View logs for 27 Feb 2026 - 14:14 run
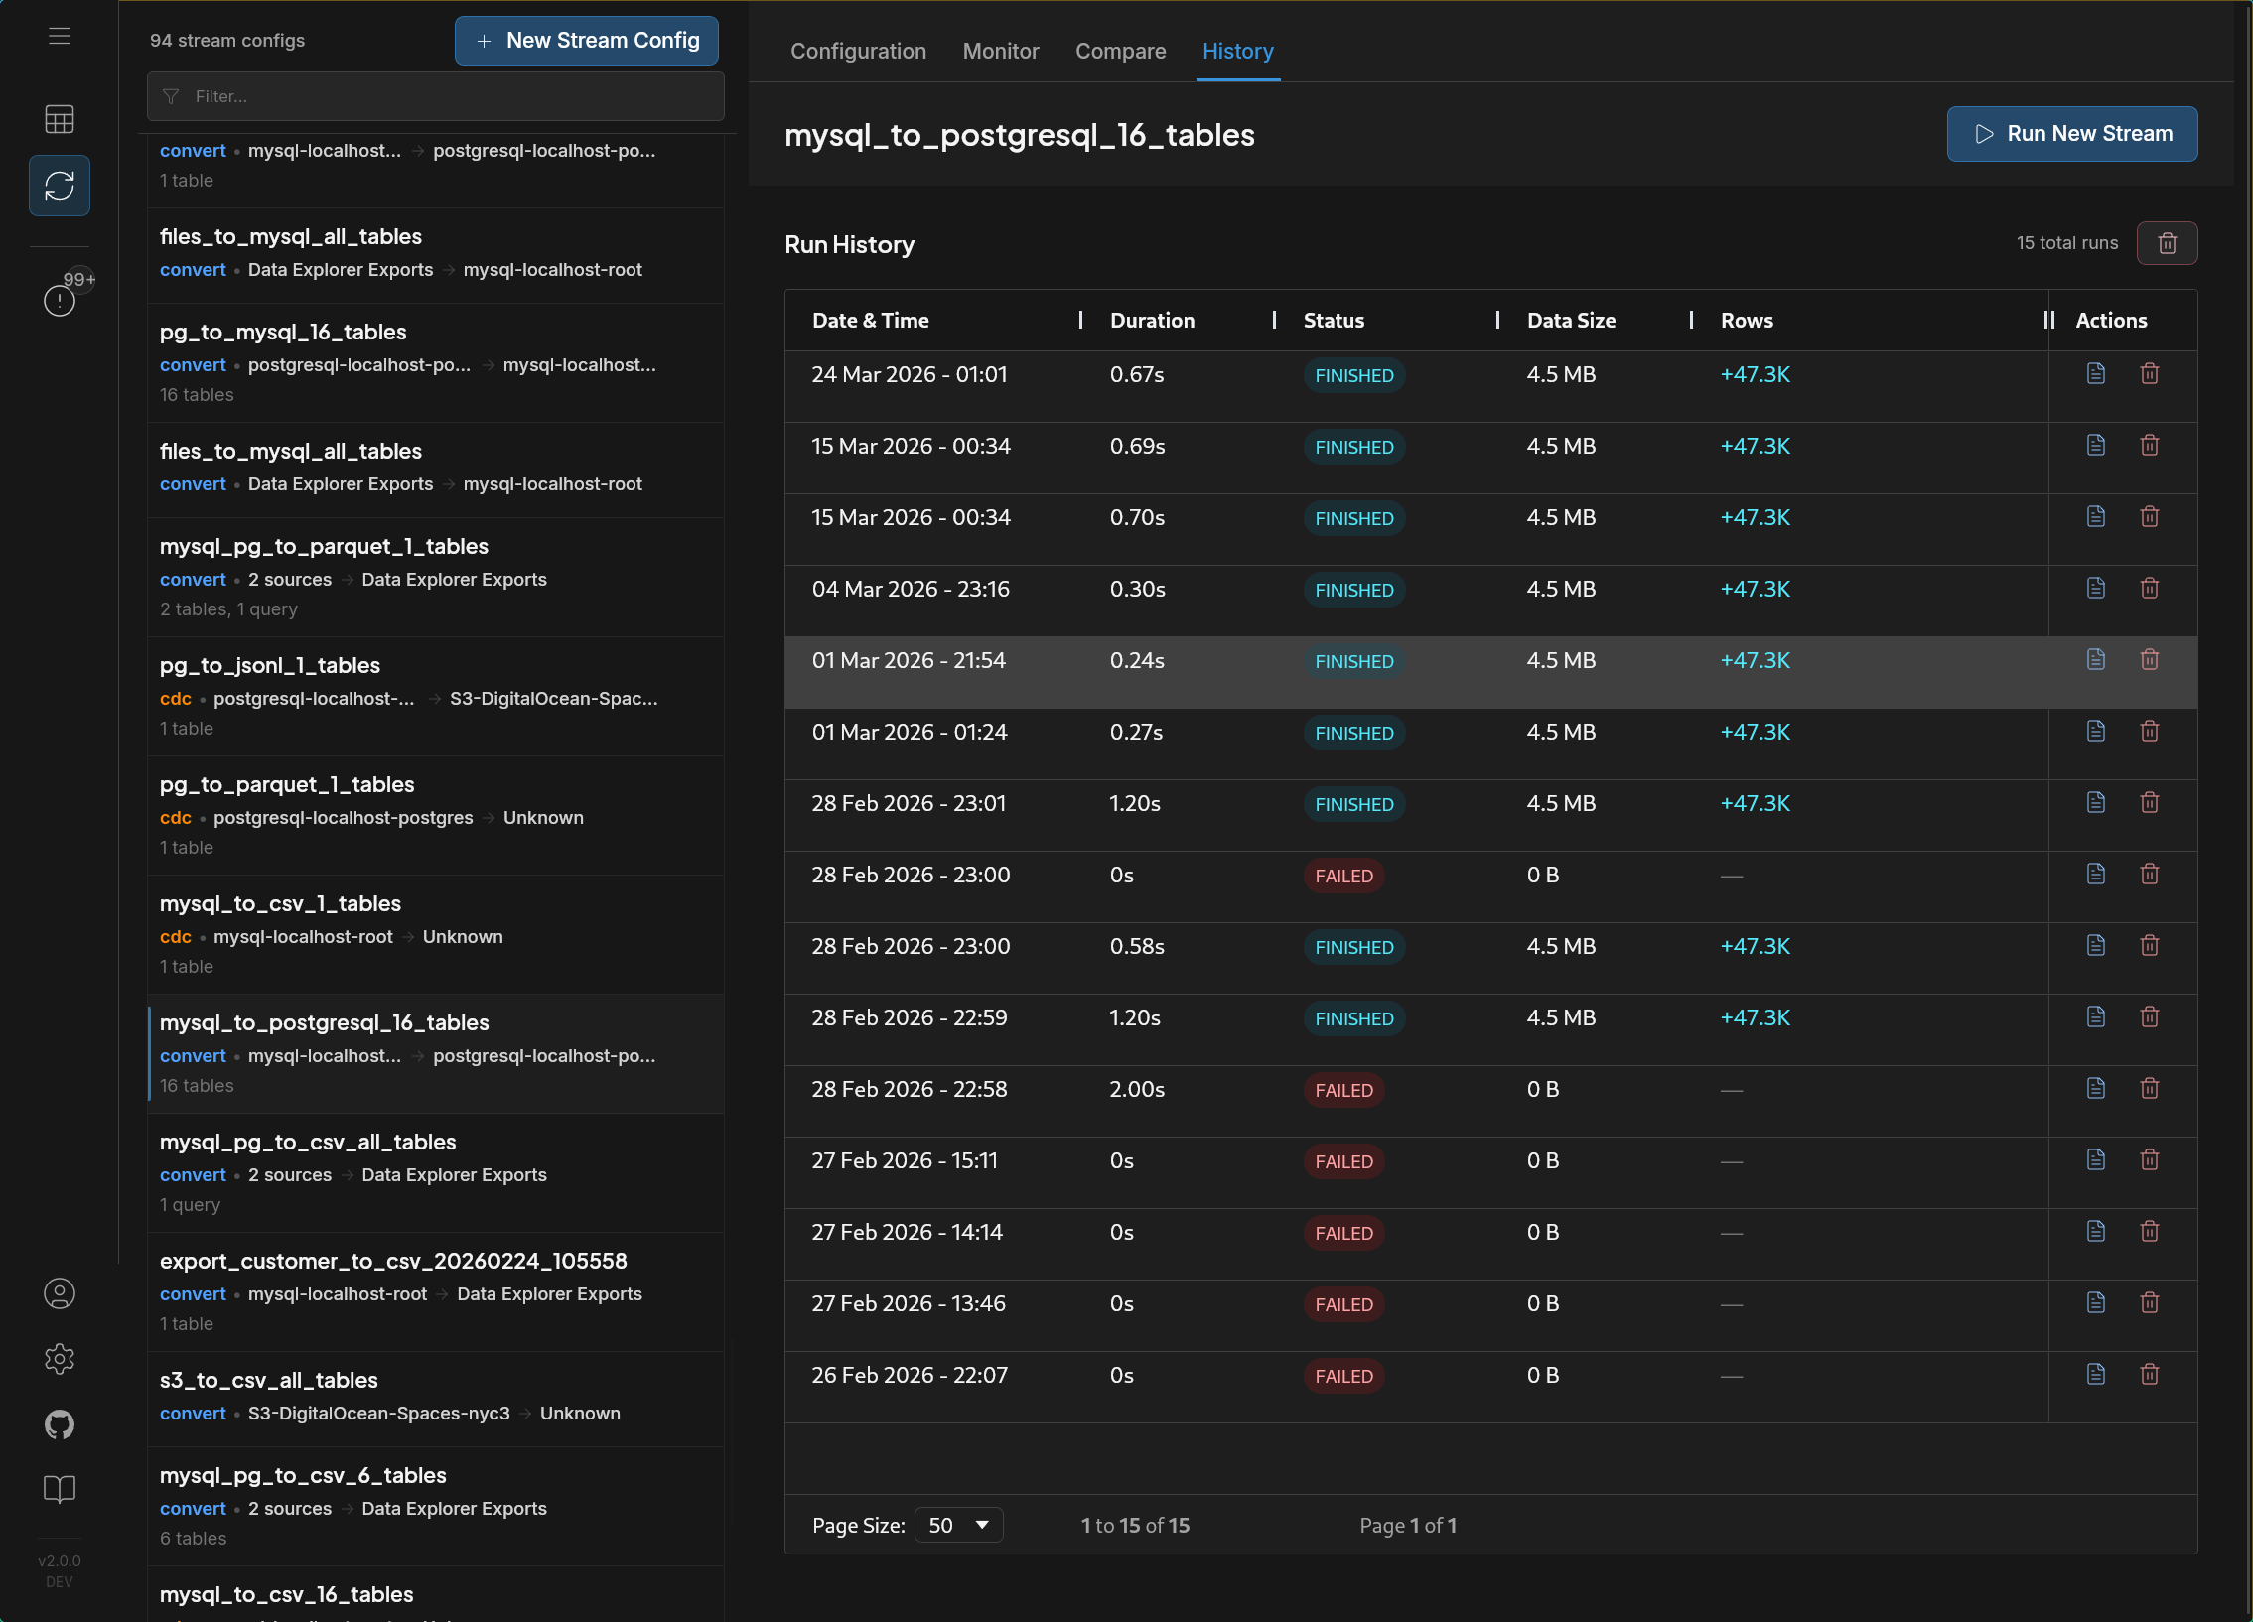 [2095, 1232]
